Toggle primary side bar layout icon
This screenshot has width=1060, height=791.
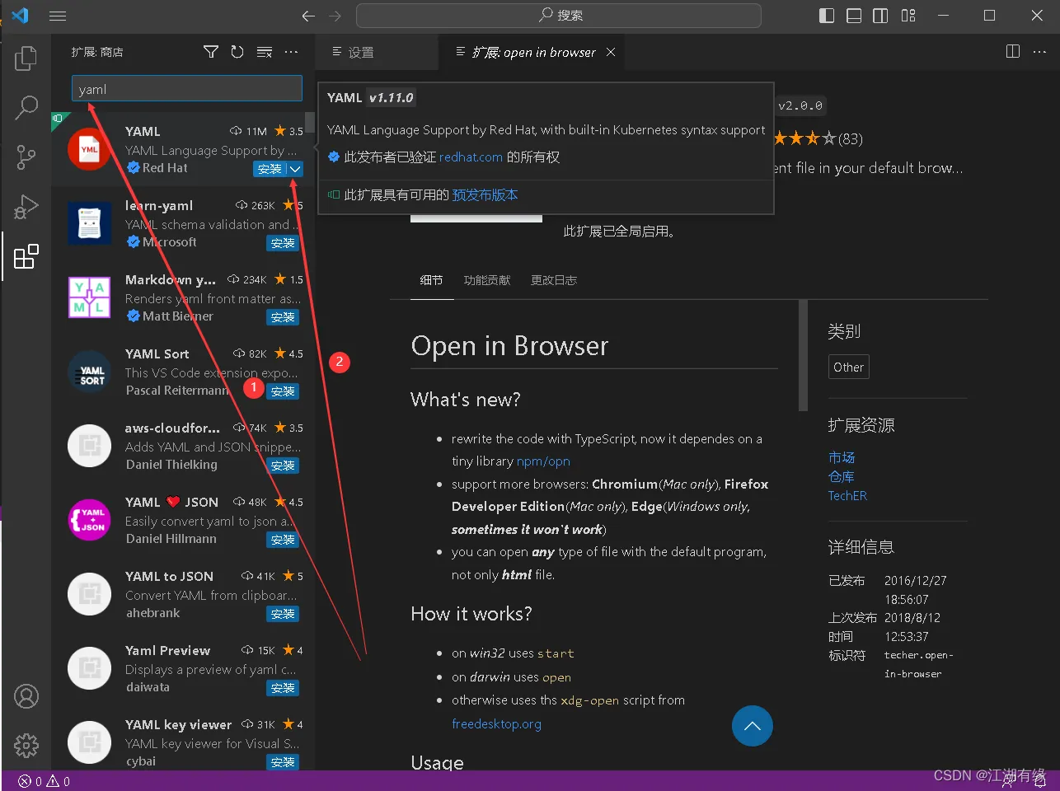click(827, 16)
